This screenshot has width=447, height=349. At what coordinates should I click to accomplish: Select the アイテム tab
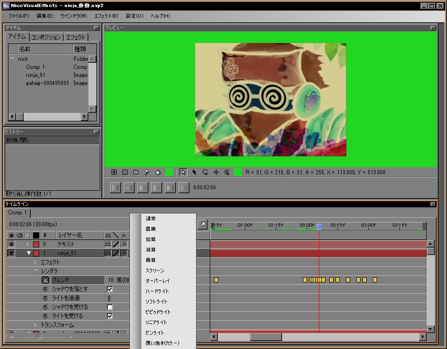pos(17,36)
